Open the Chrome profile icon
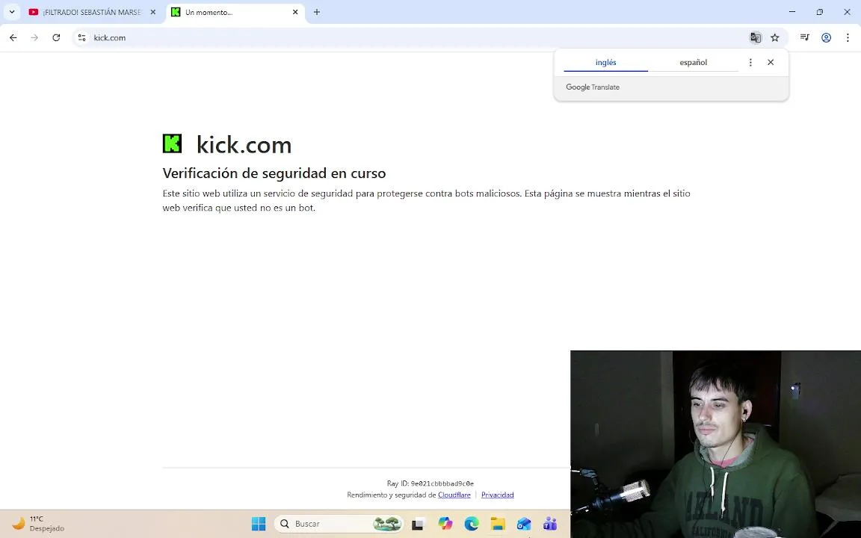The image size is (861, 538). pyautogui.click(x=826, y=38)
